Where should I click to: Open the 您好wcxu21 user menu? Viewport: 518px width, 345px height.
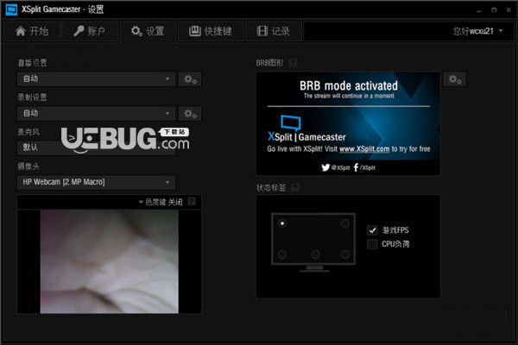pos(477,31)
